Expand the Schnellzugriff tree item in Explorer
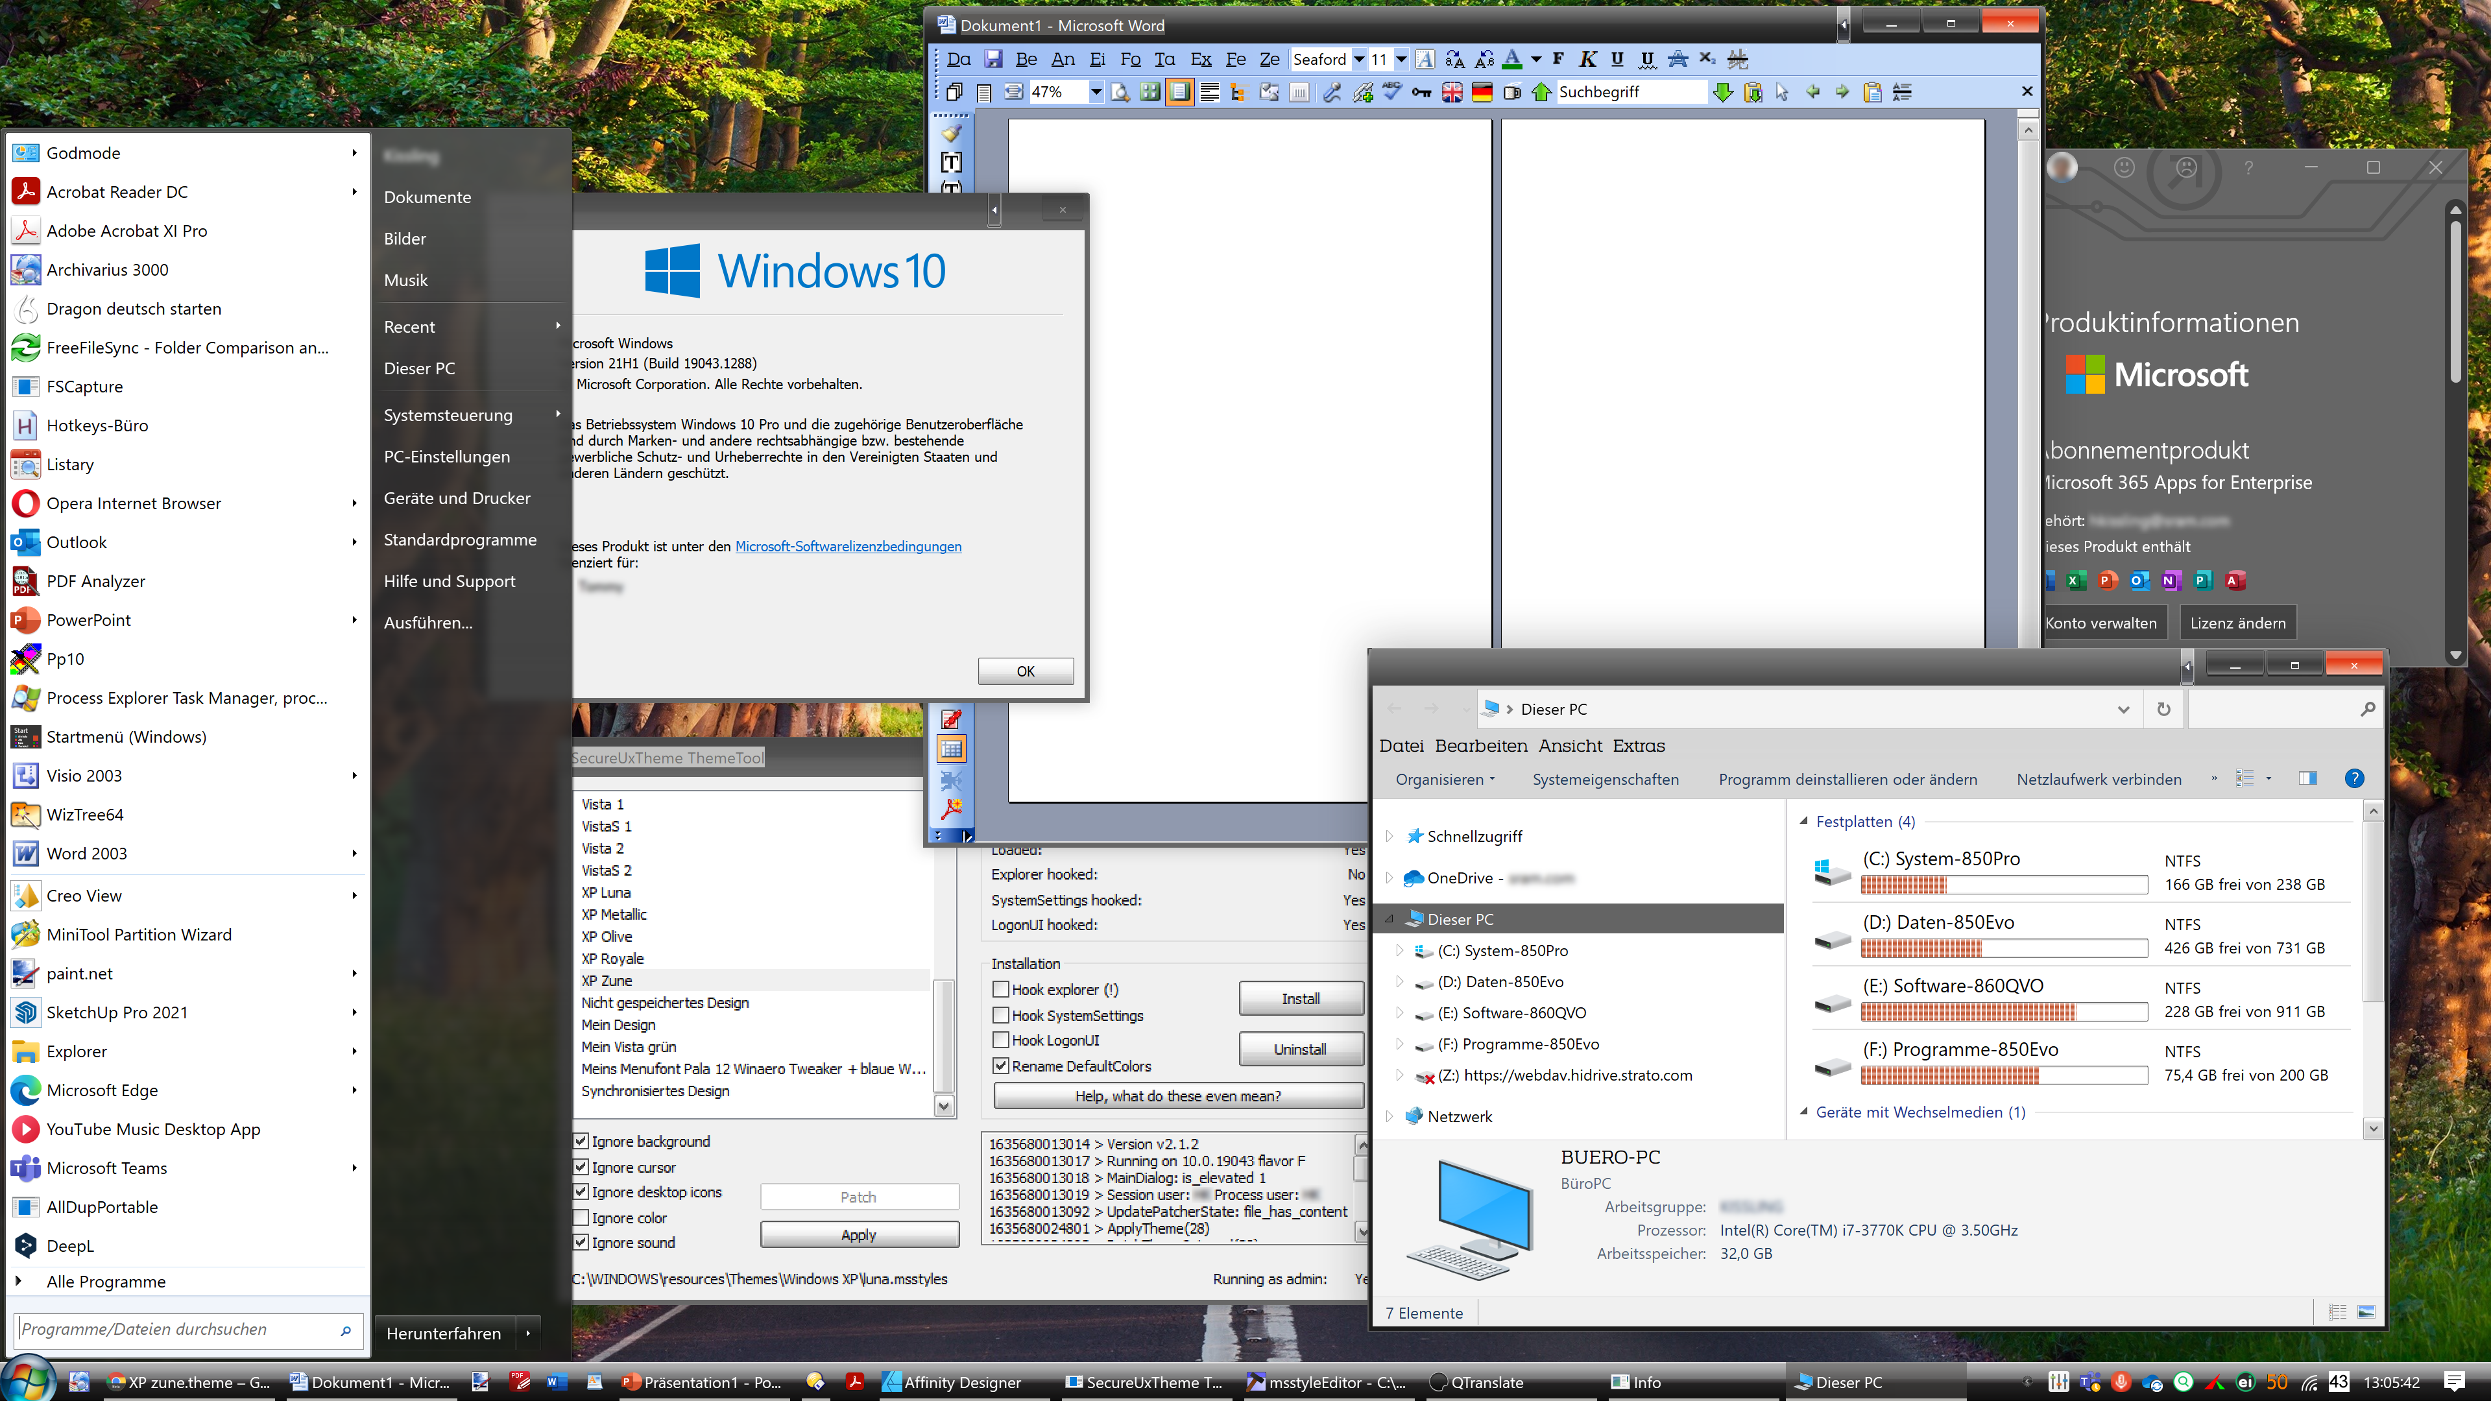The width and height of the screenshot is (2491, 1401). [1390, 835]
